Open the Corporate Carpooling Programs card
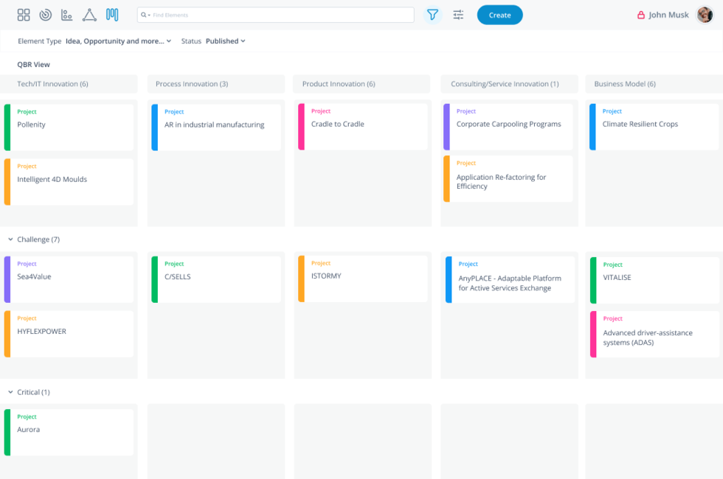Screen dimensions: 723x479 [x=508, y=127]
